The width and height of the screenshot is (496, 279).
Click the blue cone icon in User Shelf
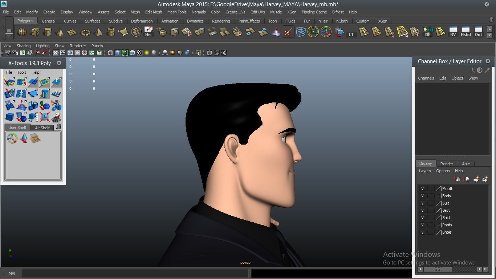(x=24, y=138)
